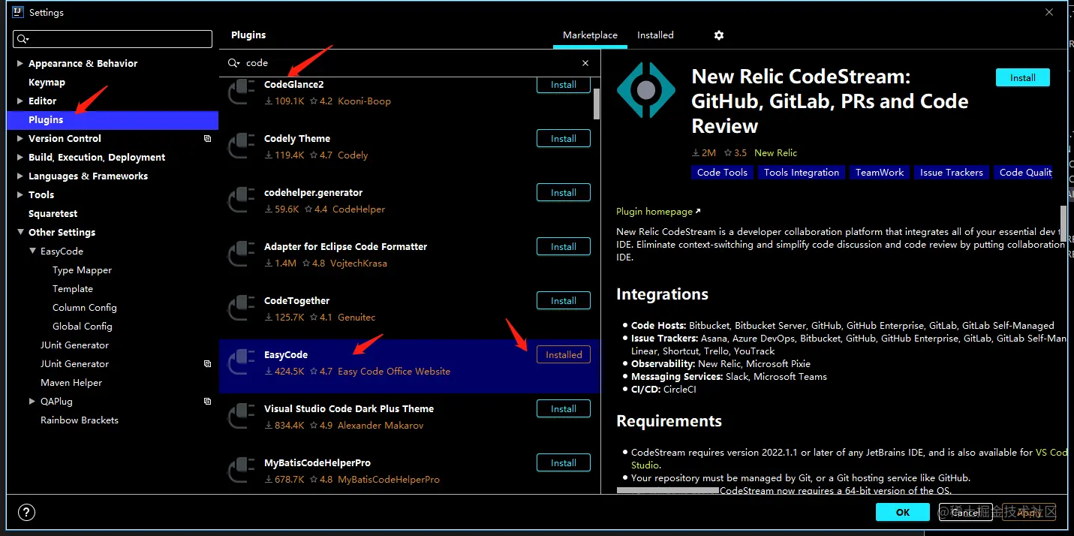The width and height of the screenshot is (1074, 536).
Task: Focus the settings search field
Action: [113, 39]
